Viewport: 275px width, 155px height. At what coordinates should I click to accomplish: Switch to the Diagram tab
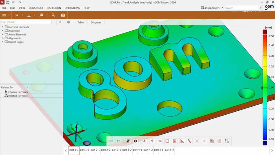(x=96, y=23)
